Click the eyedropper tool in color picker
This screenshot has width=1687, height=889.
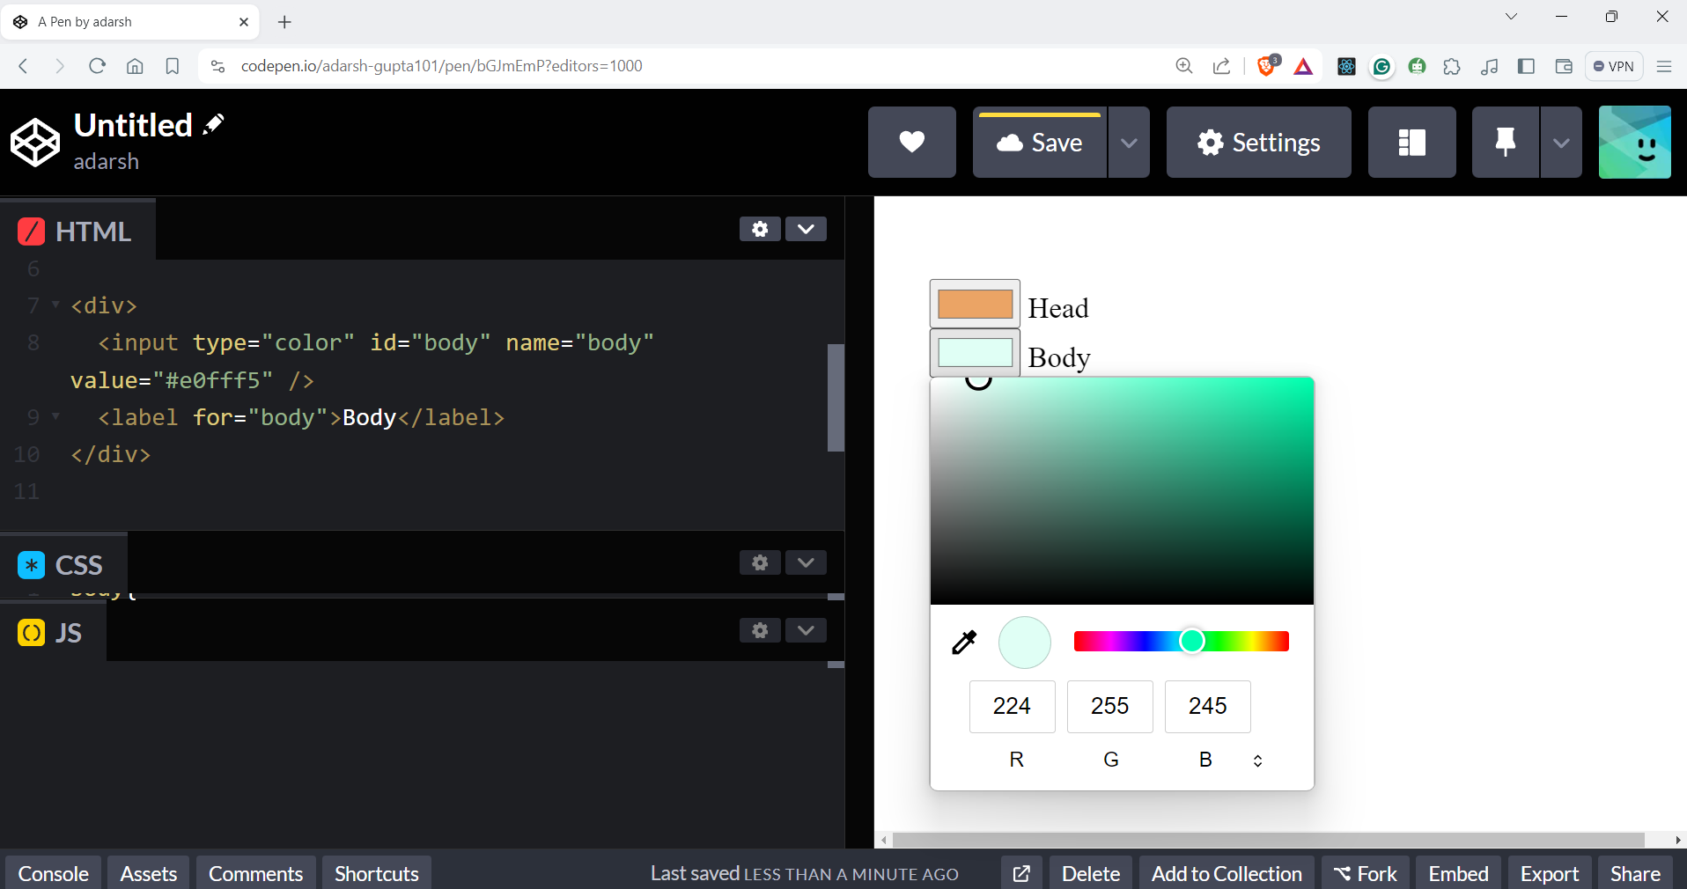[964, 643]
